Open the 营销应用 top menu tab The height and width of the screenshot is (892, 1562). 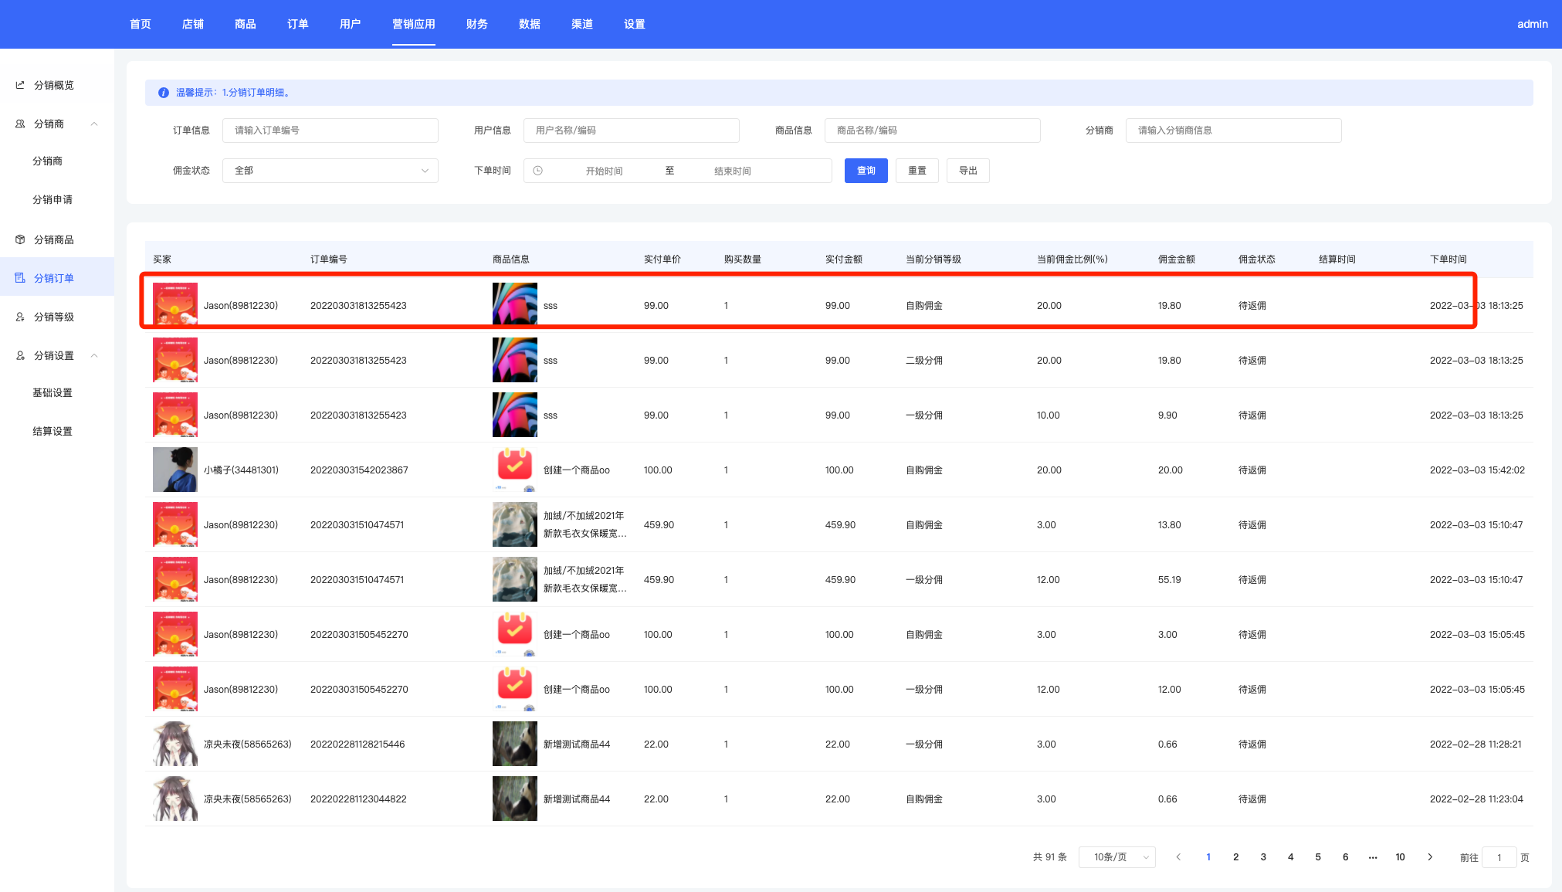point(413,24)
